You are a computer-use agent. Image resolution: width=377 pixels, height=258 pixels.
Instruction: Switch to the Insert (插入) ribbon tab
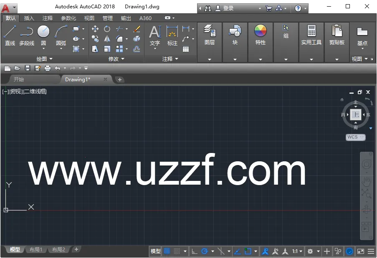point(29,18)
